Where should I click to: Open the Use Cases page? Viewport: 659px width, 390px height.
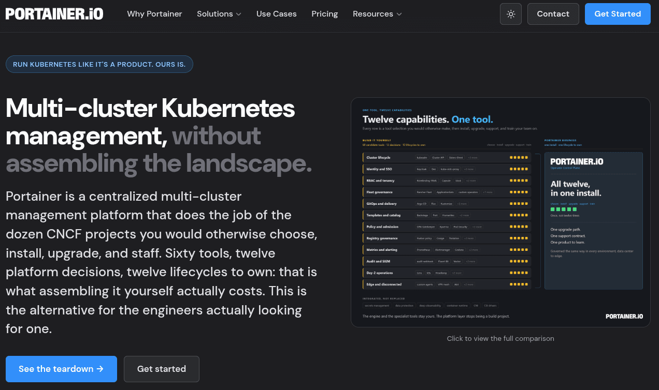click(277, 14)
